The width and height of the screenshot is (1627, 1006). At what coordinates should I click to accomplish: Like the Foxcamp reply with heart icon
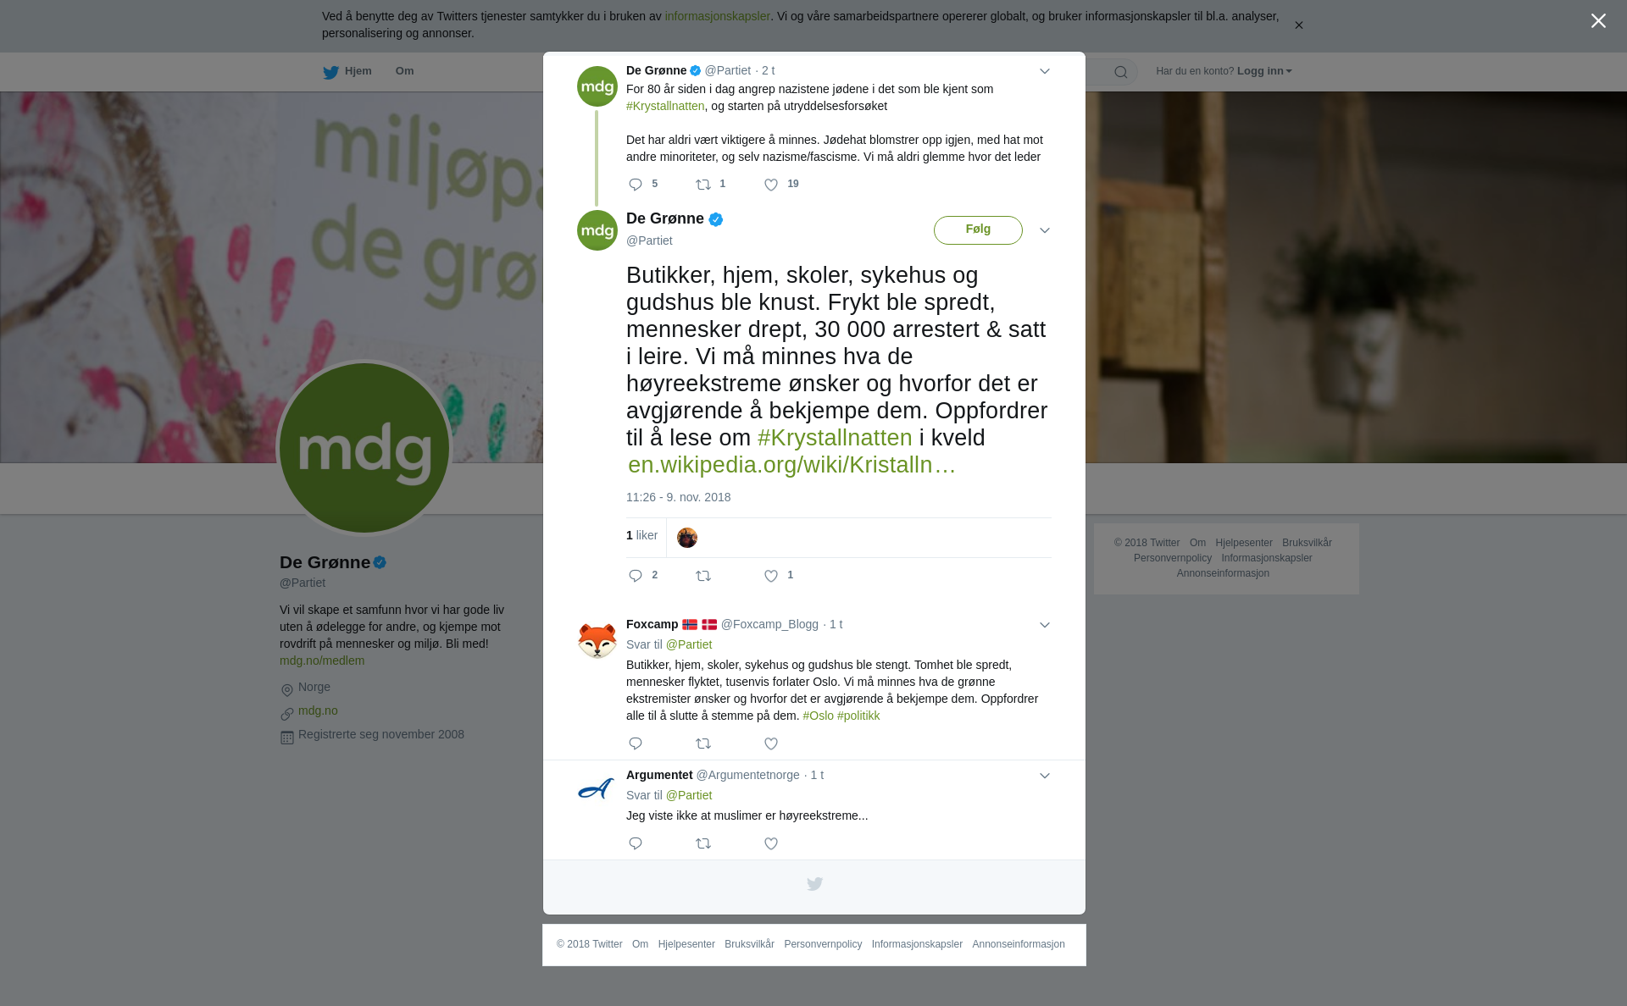[771, 743]
